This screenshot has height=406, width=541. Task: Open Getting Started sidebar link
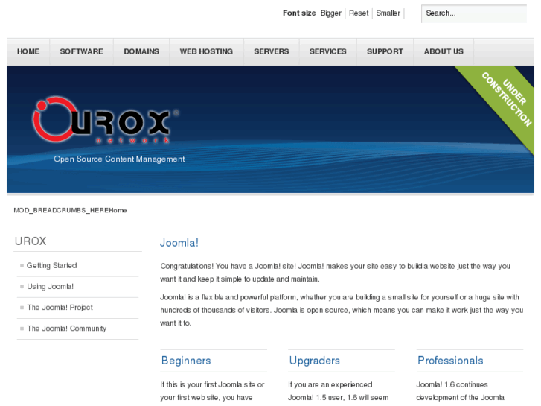(52, 265)
